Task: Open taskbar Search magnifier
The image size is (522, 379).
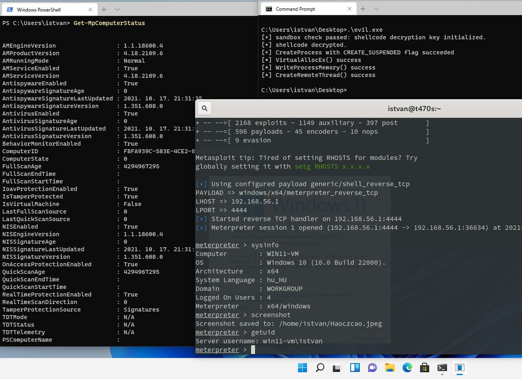Action: point(320,368)
